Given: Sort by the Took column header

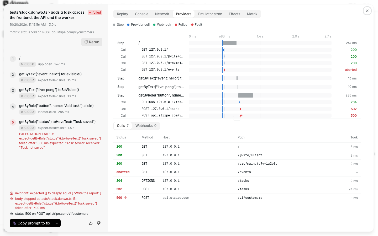Looking at the screenshot, I should click(354, 137).
